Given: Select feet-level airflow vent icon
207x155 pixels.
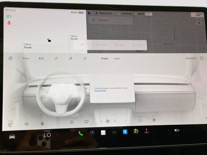Looking at the screenshot, I should coord(85,58).
